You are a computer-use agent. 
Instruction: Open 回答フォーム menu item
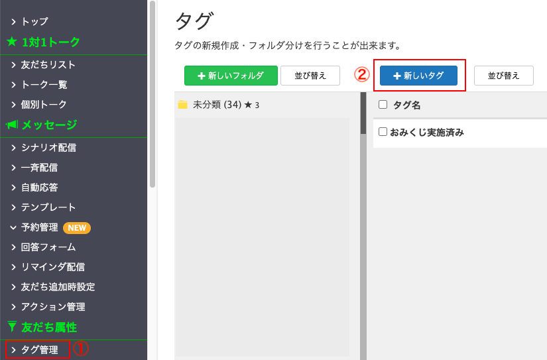(x=48, y=247)
